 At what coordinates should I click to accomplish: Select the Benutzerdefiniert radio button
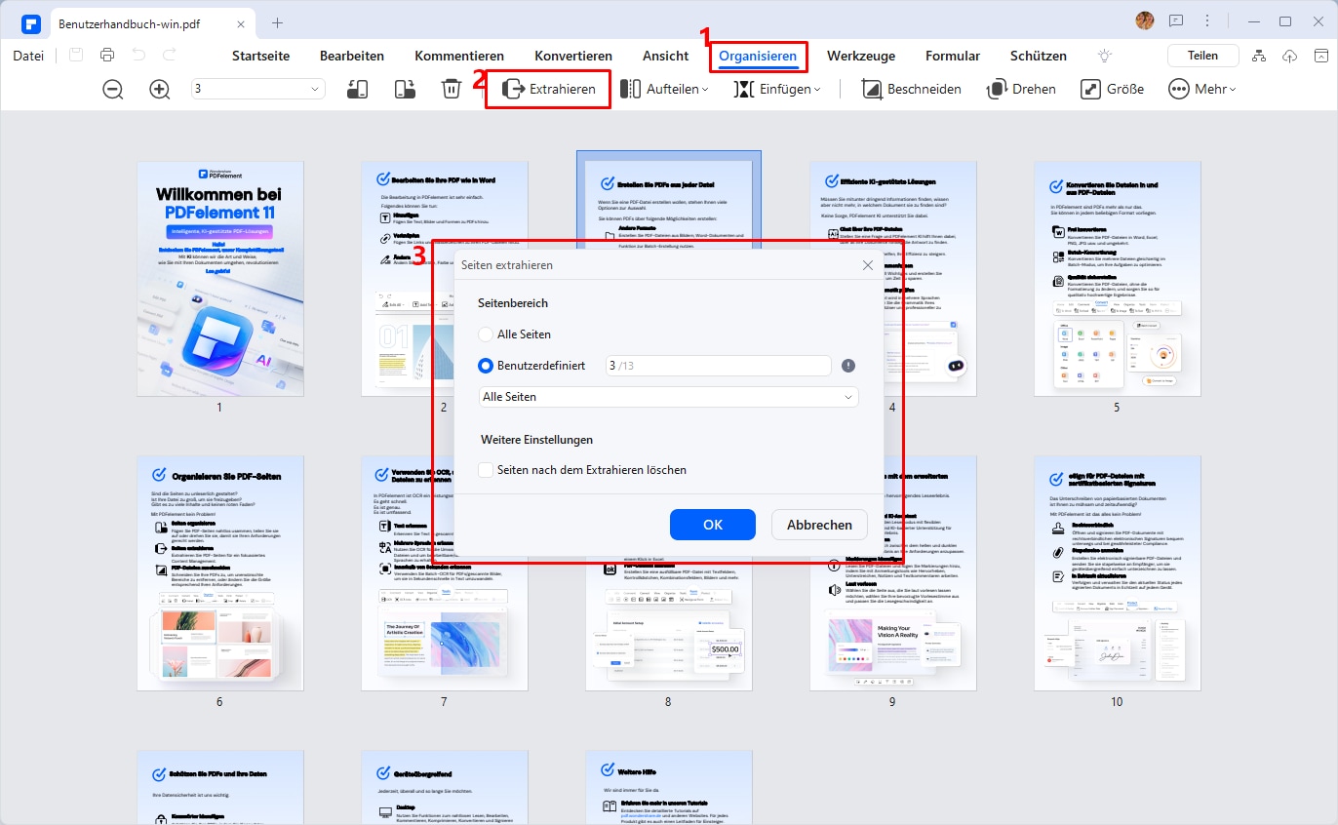[486, 366]
